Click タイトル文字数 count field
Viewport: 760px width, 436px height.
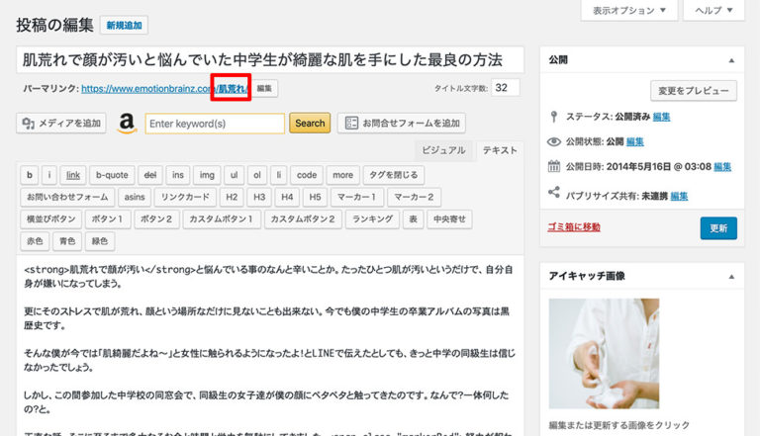click(x=505, y=88)
